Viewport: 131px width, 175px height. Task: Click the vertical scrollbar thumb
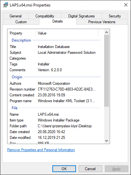point(107,71)
